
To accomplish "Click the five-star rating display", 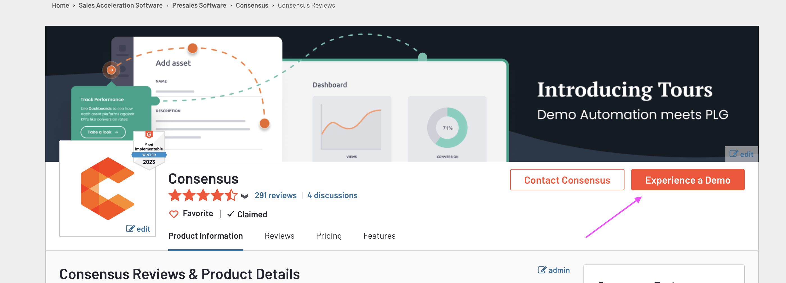I will [x=203, y=195].
